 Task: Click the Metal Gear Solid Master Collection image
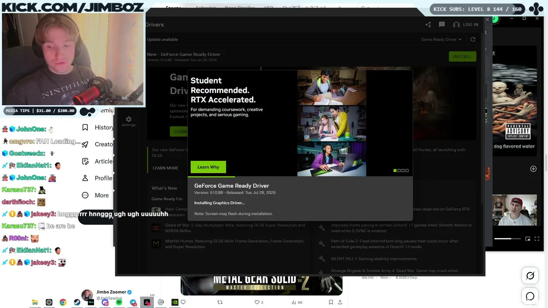(261, 285)
